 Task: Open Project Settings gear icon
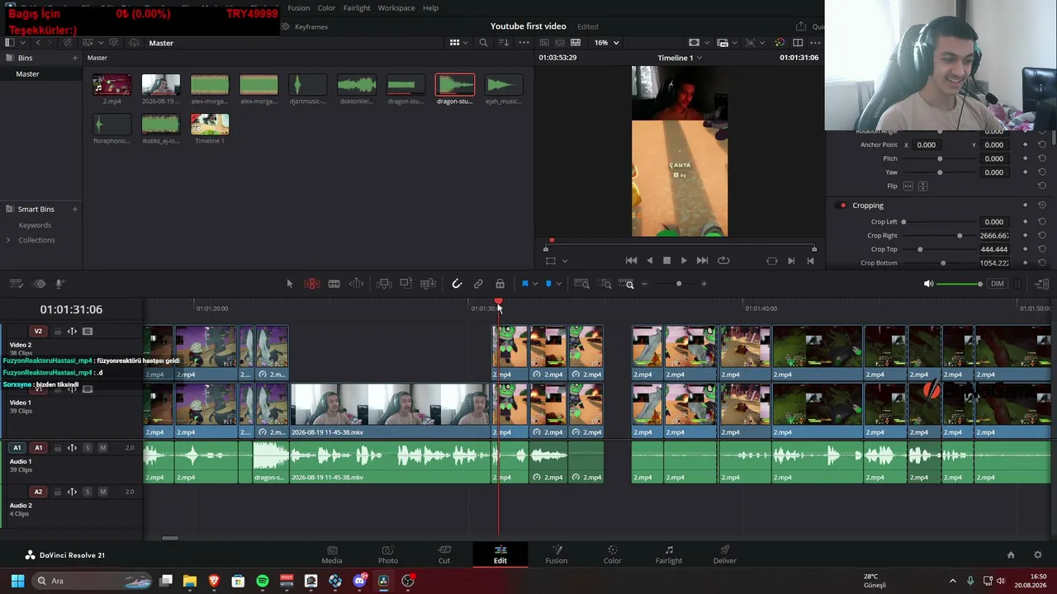pyautogui.click(x=1038, y=555)
